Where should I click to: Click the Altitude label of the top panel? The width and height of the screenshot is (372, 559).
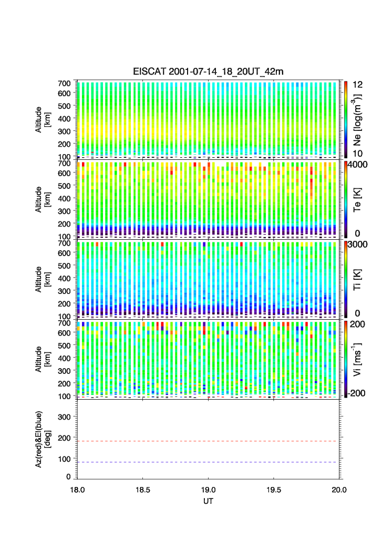pyautogui.click(x=42, y=119)
